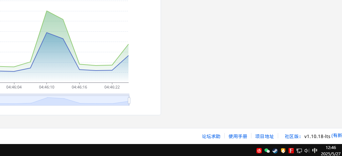342x156 pixels.
Task: Open the 论坛求助 forum link
Action: pos(211,136)
